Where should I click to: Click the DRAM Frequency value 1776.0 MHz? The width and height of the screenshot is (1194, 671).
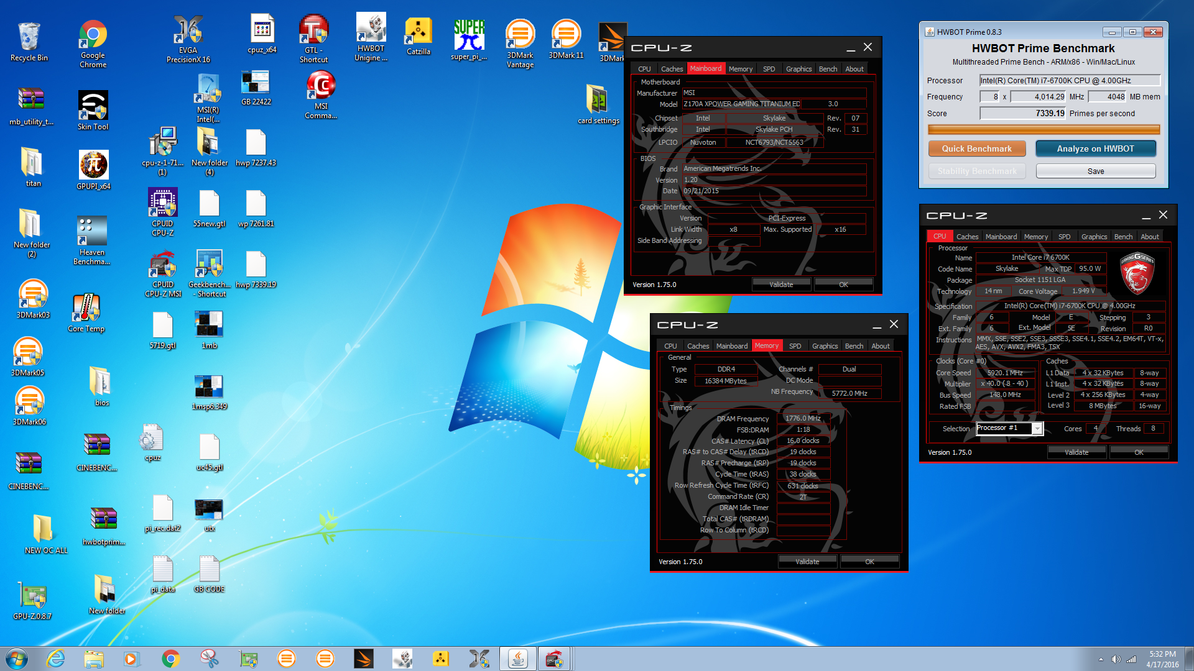803,418
